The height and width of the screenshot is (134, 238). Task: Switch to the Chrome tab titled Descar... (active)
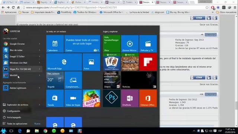[x=146, y=2]
